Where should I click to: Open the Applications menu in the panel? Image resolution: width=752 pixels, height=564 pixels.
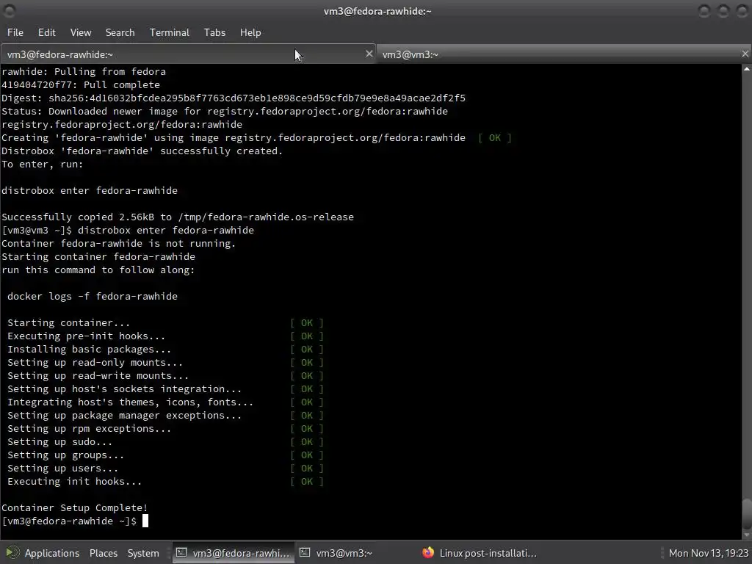(52, 553)
